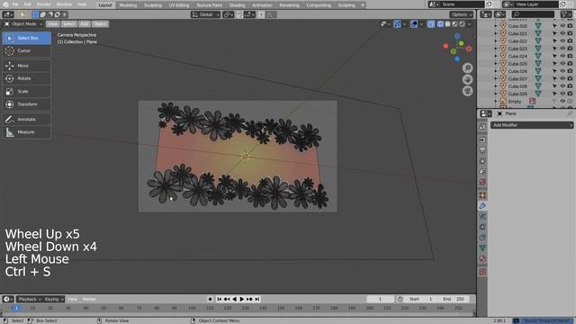Open the Add Modifier dropdown
Screen dimensions: 576x324
tap(532, 125)
